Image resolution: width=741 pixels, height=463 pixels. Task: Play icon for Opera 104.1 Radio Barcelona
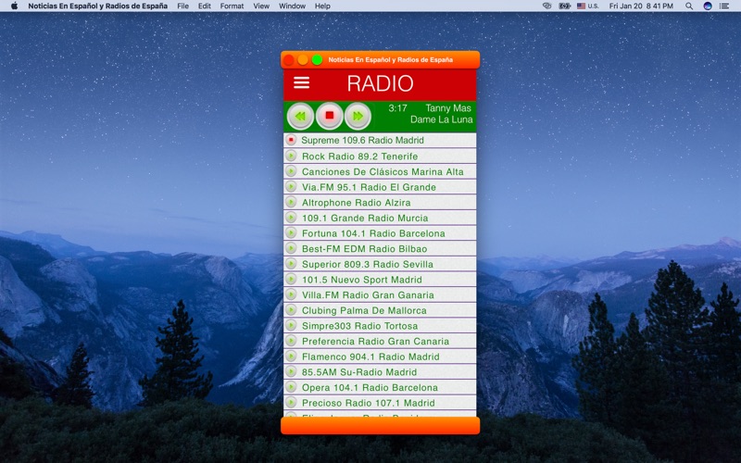(x=291, y=387)
